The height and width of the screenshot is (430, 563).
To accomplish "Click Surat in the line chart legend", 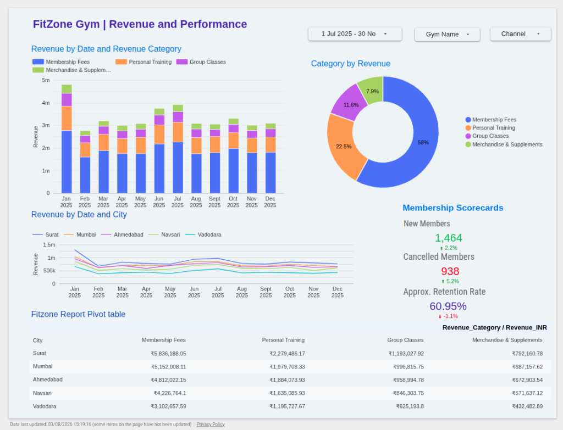I will point(45,234).
